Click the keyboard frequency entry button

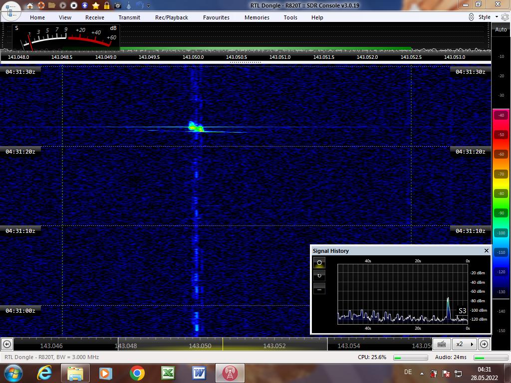pyautogui.click(x=442, y=344)
